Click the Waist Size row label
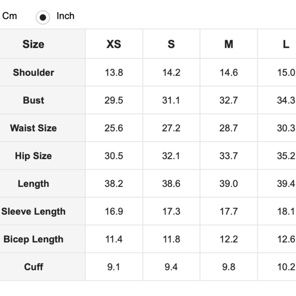 [x=33, y=128]
